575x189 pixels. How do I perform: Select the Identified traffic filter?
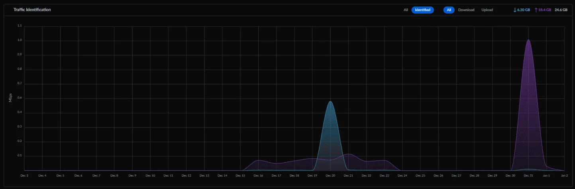pyautogui.click(x=422, y=10)
